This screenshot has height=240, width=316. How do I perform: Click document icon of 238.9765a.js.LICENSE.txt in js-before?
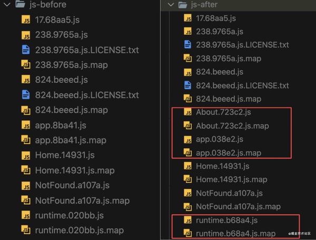point(26,49)
